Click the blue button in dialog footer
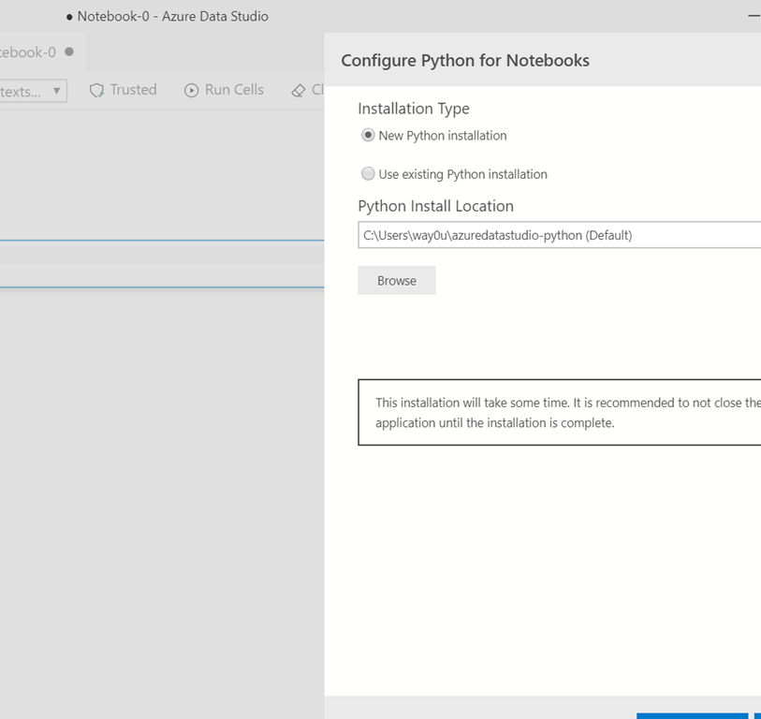Image resolution: width=761 pixels, height=719 pixels. (x=692, y=715)
